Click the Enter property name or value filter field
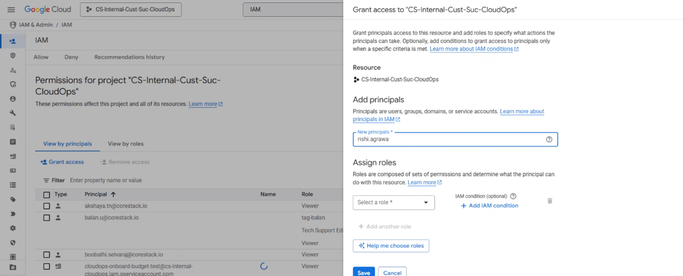 click(x=106, y=180)
